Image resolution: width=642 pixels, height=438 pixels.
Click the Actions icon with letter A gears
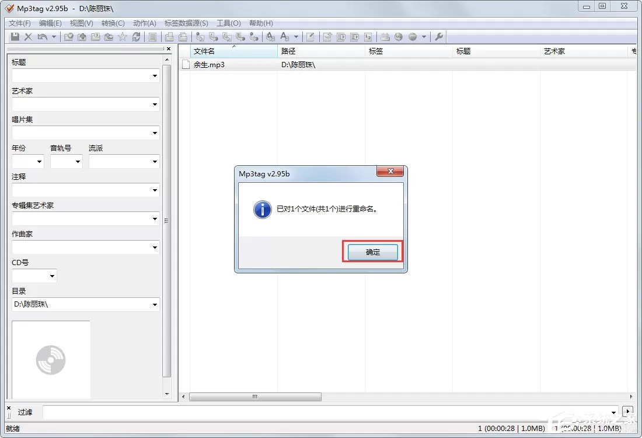coord(270,37)
